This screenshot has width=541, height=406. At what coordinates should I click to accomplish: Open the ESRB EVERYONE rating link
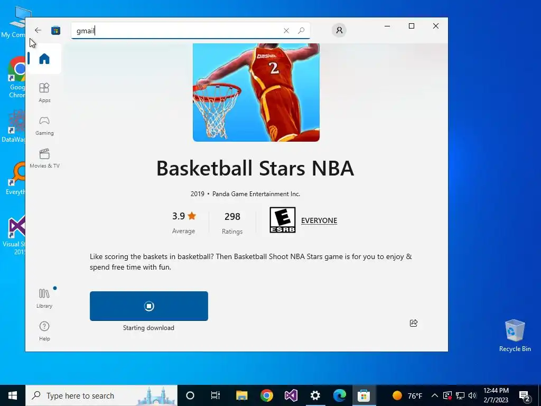319,220
